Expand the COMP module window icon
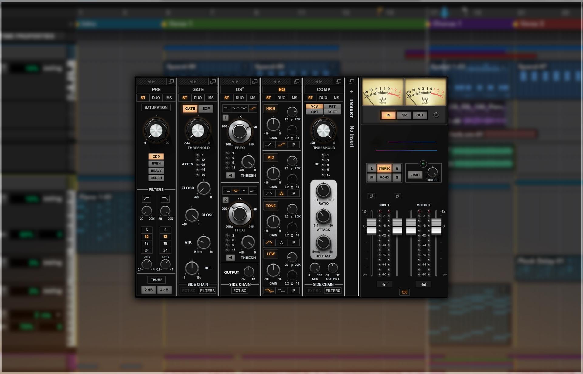The image size is (583, 374). pyautogui.click(x=339, y=81)
